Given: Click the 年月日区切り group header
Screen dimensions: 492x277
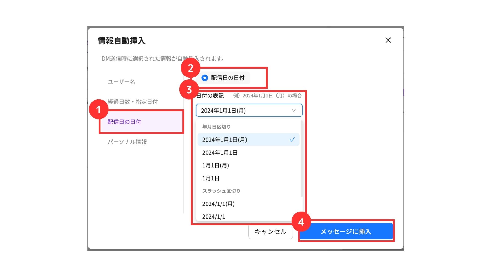Looking at the screenshot, I should tap(216, 127).
